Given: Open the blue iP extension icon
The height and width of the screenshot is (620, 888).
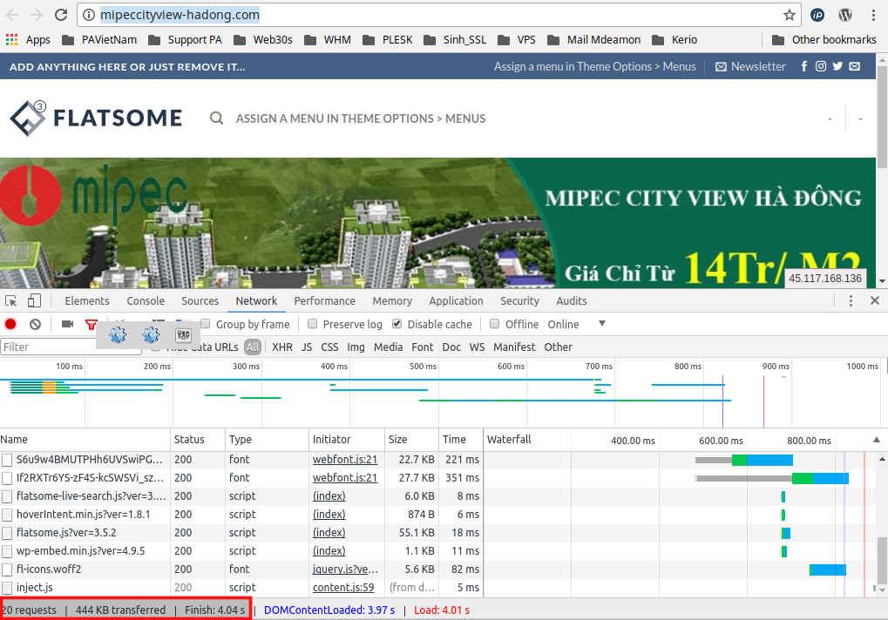Looking at the screenshot, I should [x=817, y=15].
